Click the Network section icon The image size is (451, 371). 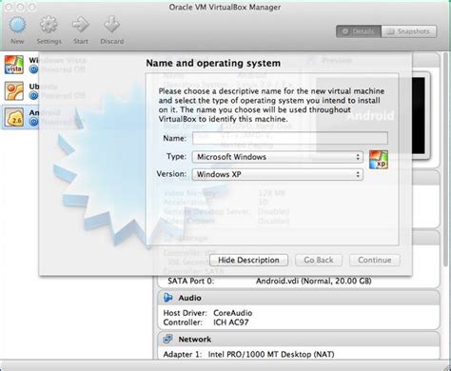click(x=167, y=339)
